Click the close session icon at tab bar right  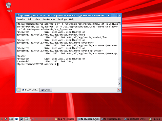click(x=119, y=90)
